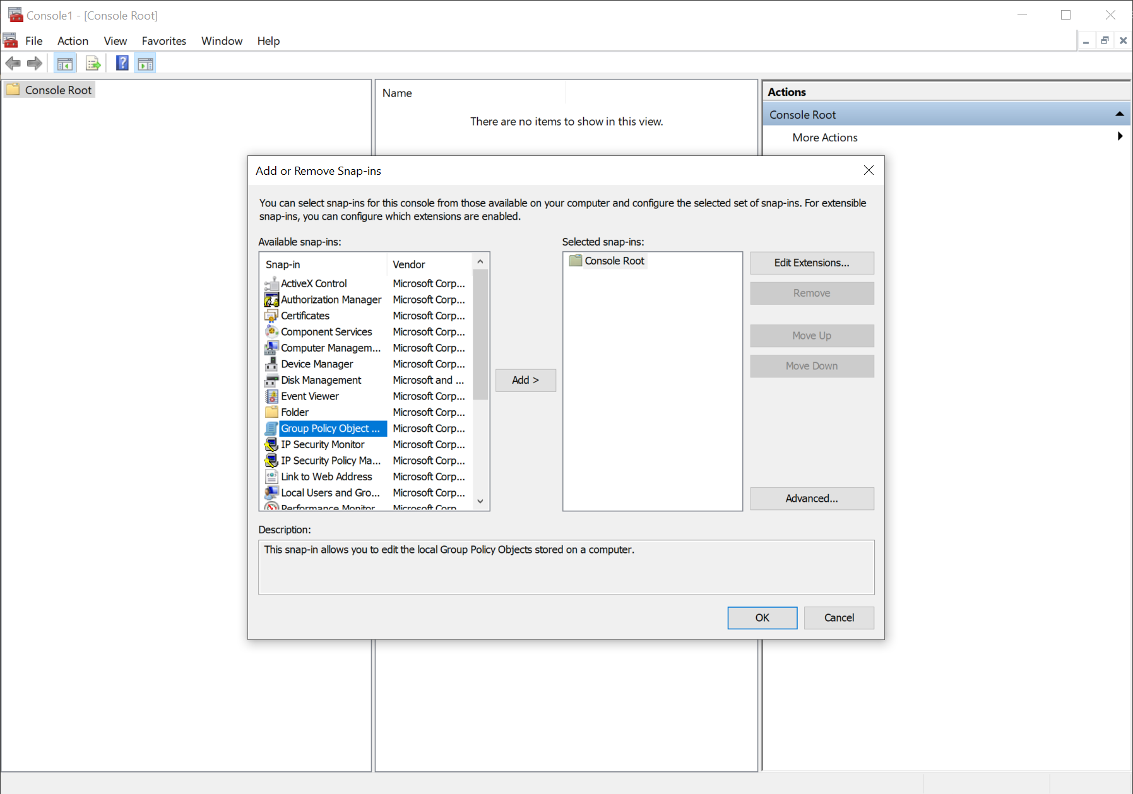Select the IP Security Monitor snap-in icon

click(x=271, y=444)
